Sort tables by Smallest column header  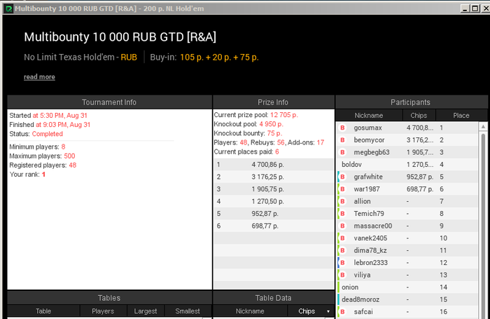(x=188, y=311)
